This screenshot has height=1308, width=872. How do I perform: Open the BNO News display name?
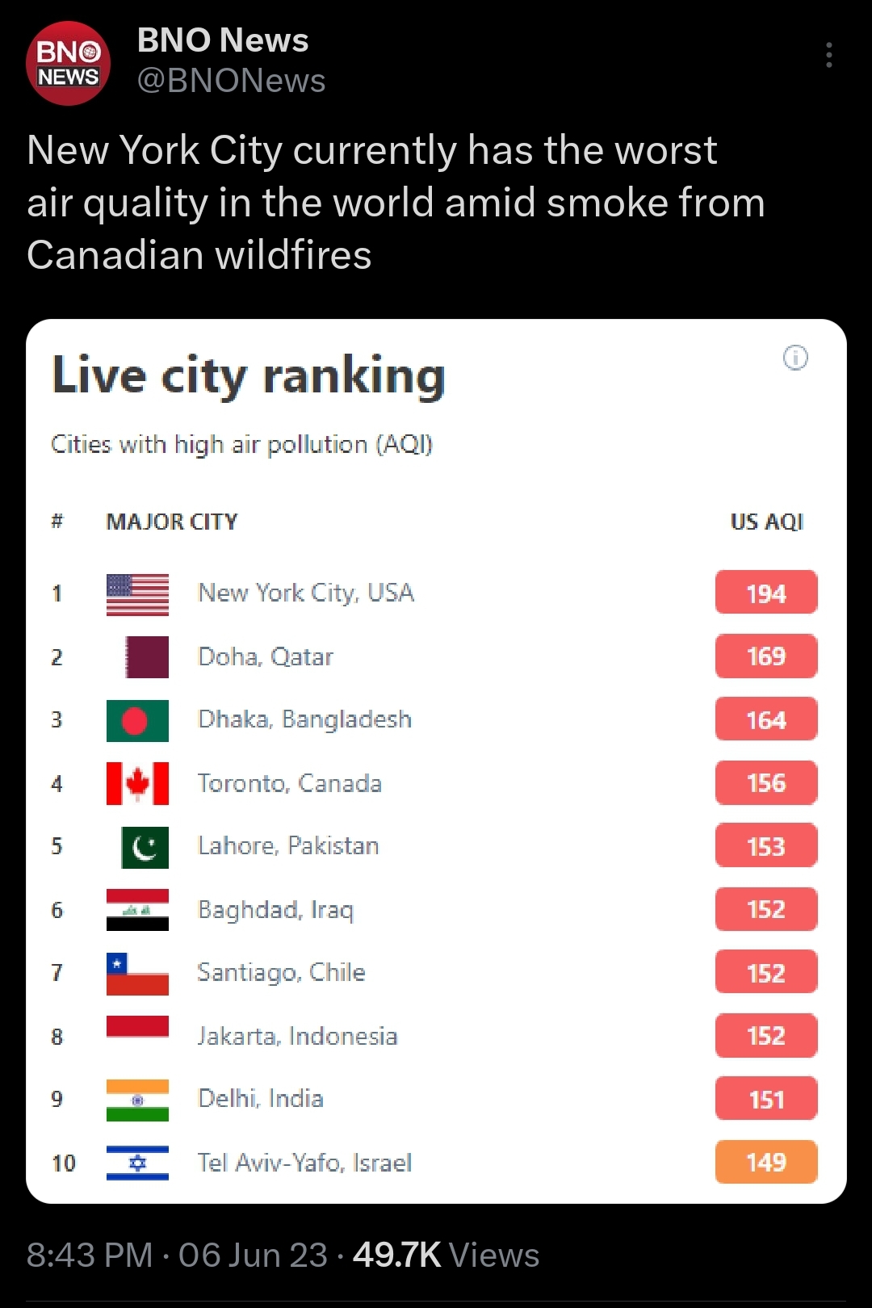[223, 40]
